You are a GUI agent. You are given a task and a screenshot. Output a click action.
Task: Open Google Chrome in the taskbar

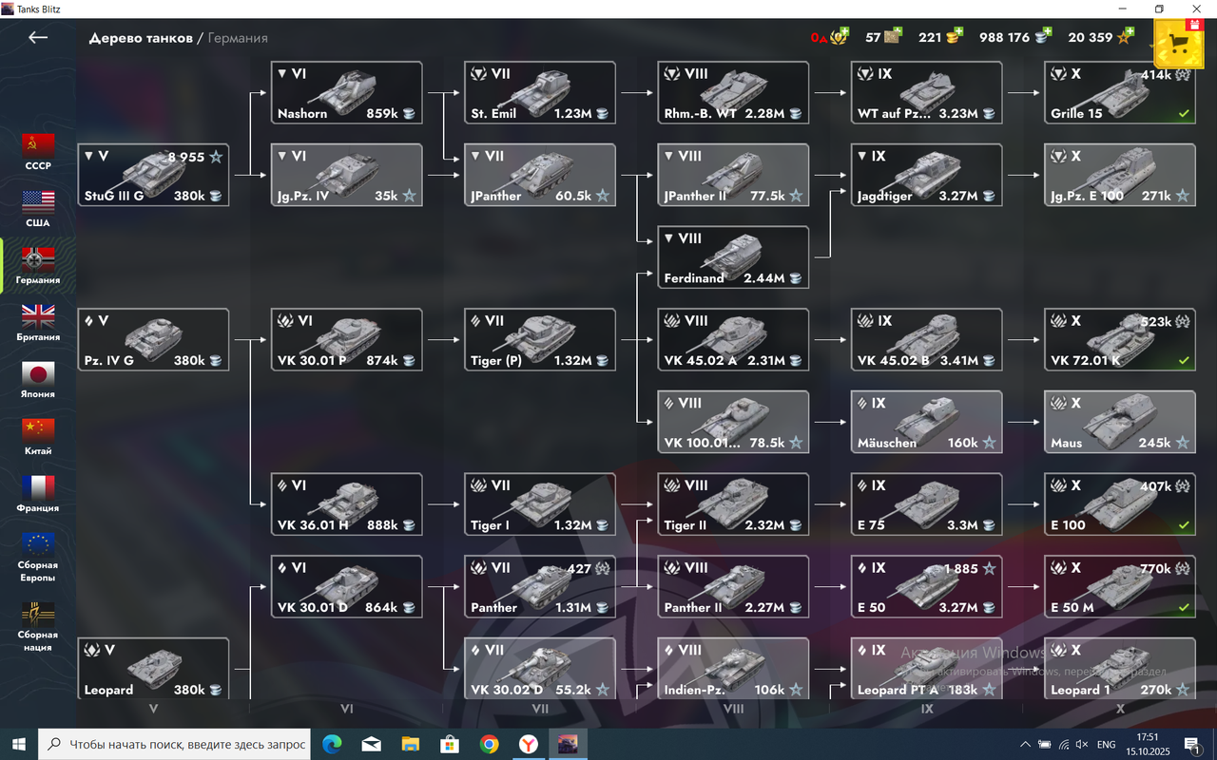pyautogui.click(x=489, y=744)
